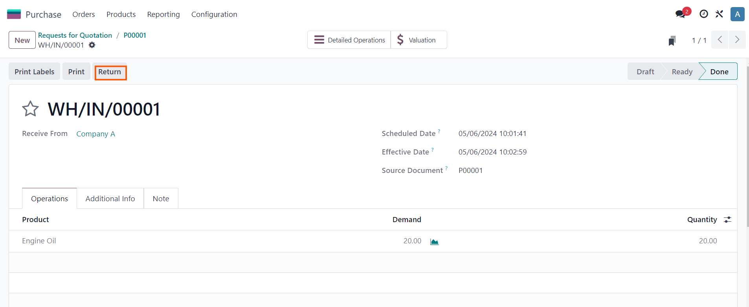749x307 pixels.
Task: Open the Purchase app home icon
Action: 14,14
